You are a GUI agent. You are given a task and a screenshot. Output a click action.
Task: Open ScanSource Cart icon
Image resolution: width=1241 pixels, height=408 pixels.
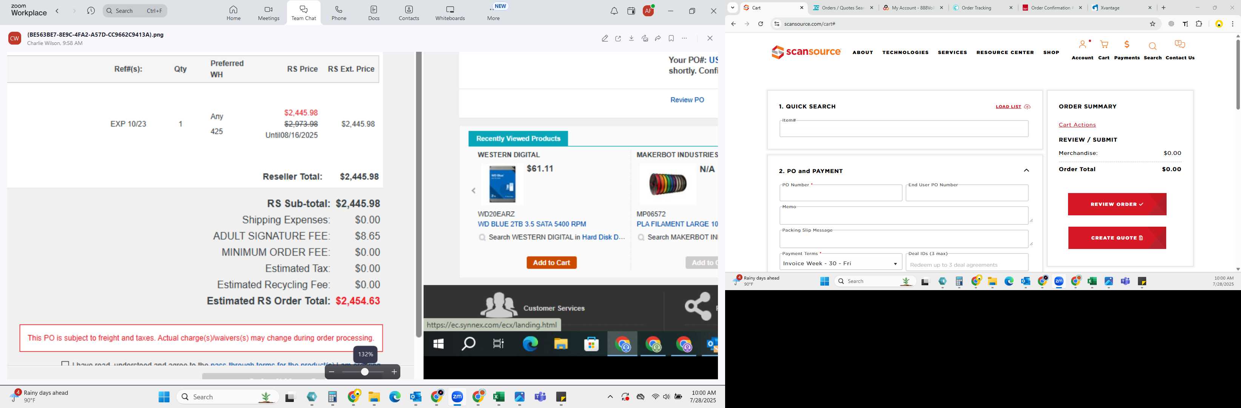1104,50
